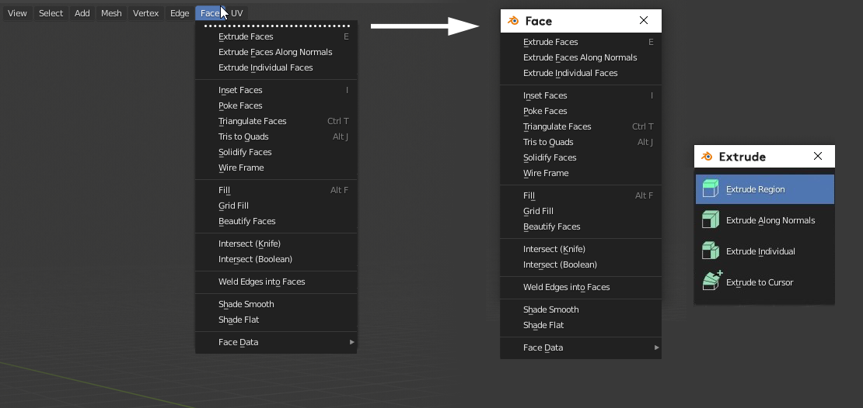Click Fill in the floating Face panel
Screen dimensions: 863x408
pos(581,195)
